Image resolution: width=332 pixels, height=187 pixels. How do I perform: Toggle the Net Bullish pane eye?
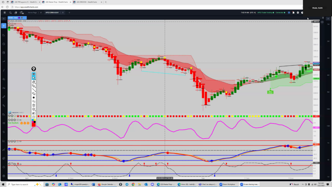[x=20, y=120]
